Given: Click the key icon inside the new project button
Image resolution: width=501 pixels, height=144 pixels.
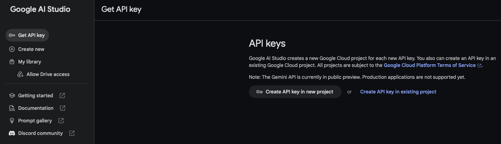Looking at the screenshot, I should pos(259,92).
